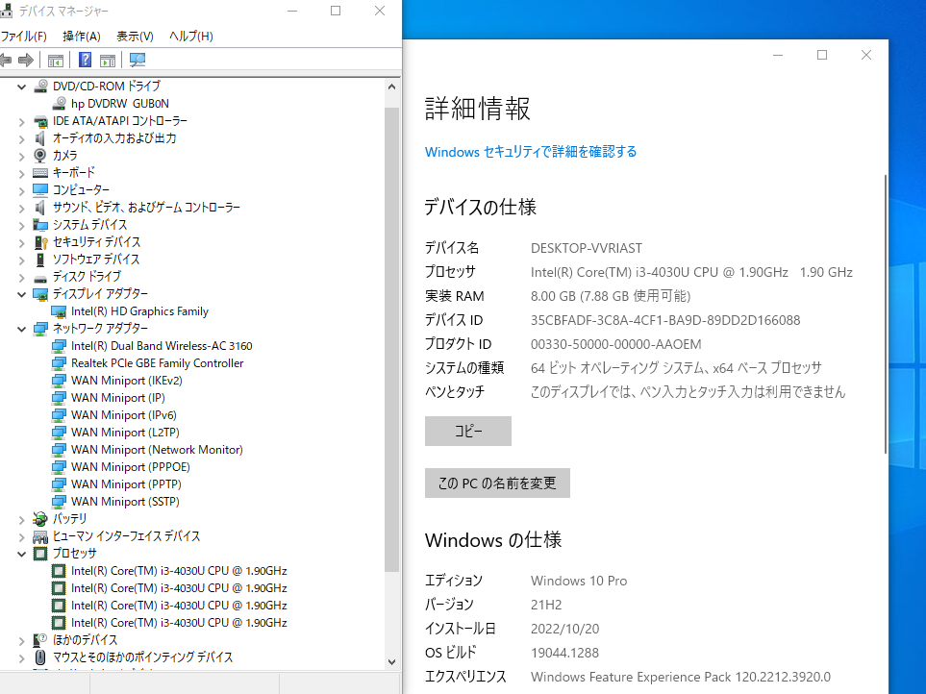
Task: Click the settings window vertical scrollbar
Action: click(886, 314)
